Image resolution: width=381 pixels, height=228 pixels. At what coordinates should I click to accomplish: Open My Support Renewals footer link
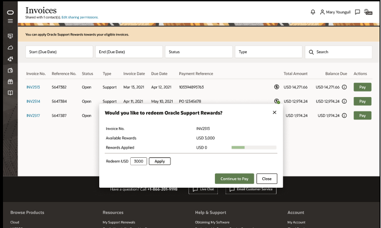119,222
